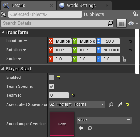Image resolution: width=140 pixels, height=137 pixels.
Task: Click the Rotation Y field
Action: click(x=87, y=50)
